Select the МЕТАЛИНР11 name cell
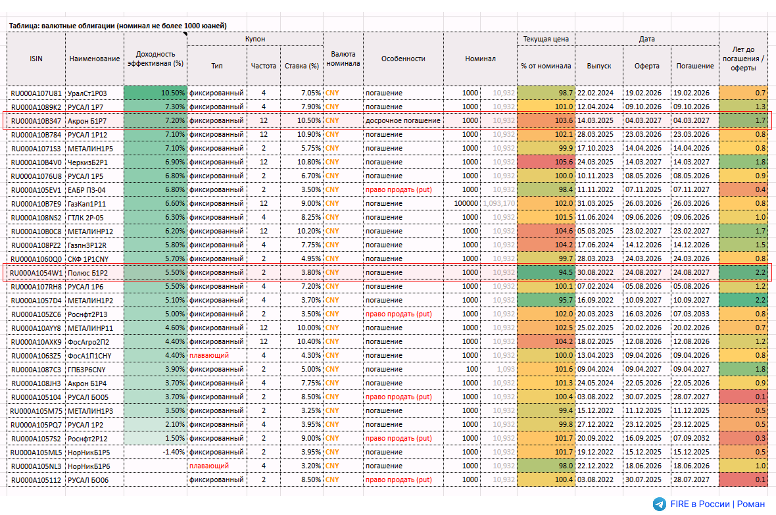Viewport: 776px width, 515px height. (95, 328)
